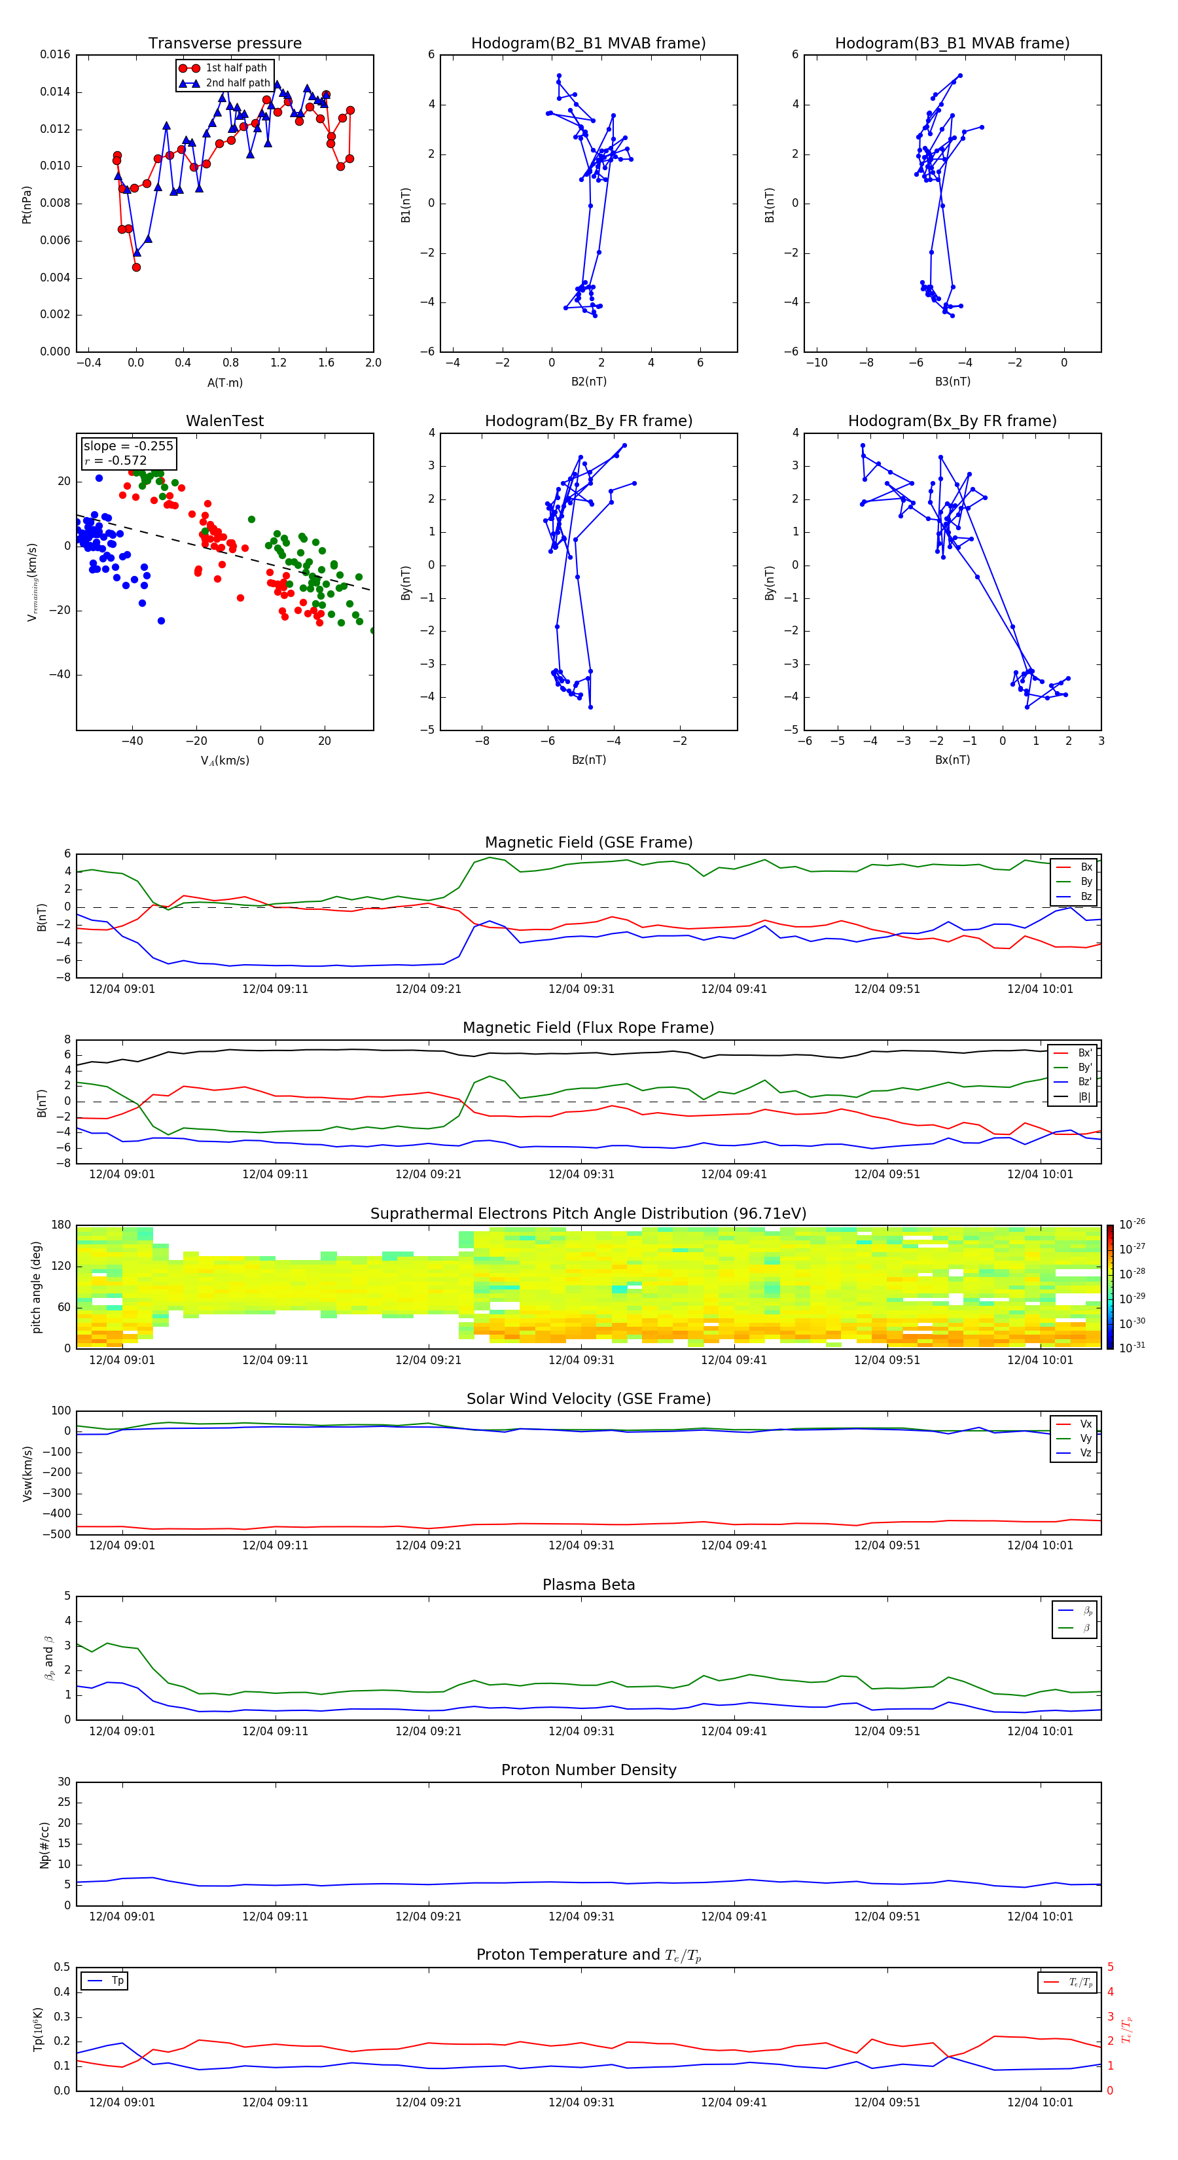Screen dimensions: 1178x2160
Task: Click the "Hodogram(Bz_By FR frame)" title
Action: click(x=588, y=421)
